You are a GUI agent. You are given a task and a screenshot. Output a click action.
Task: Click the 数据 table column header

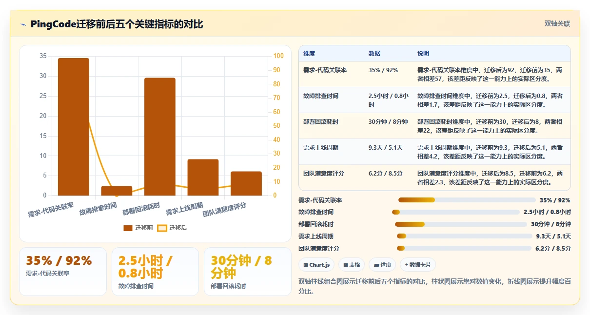374,53
